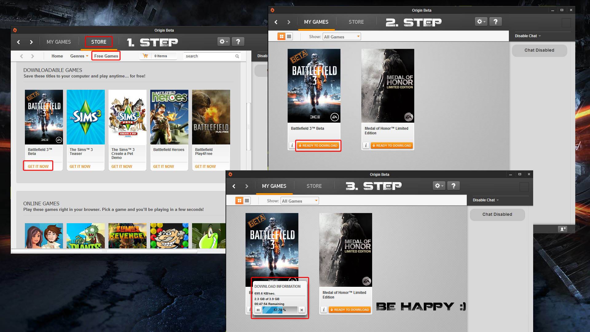Click the 57.70% download progress bar

click(279, 310)
